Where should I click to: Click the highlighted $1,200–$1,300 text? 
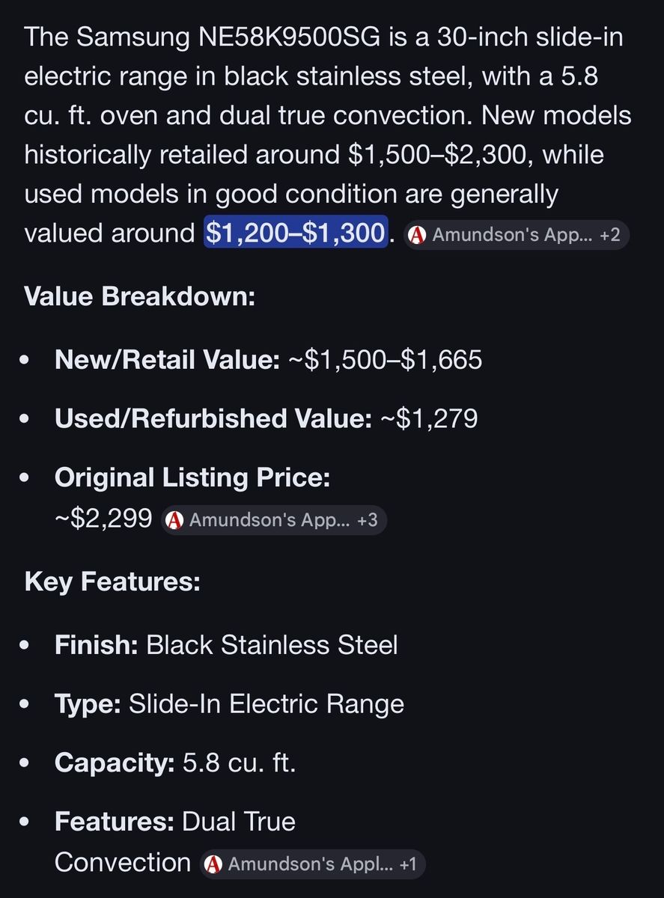296,233
